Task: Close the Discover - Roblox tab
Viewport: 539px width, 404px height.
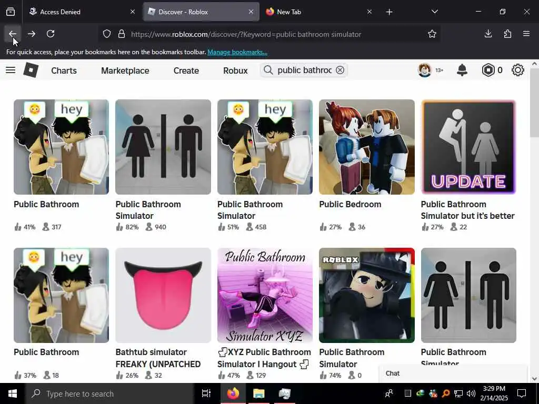Action: pos(251,12)
